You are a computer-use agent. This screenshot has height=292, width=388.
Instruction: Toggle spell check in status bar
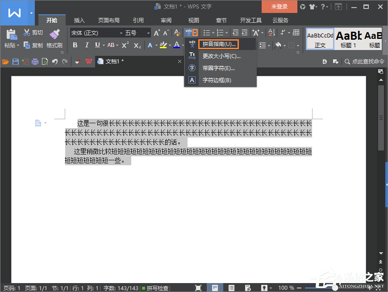pyautogui.click(x=155, y=288)
